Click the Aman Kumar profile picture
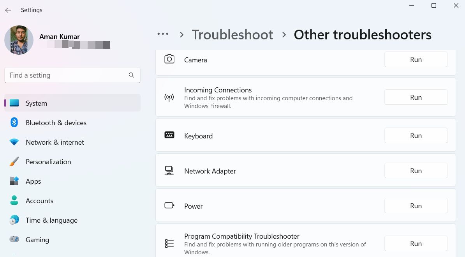Image resolution: width=465 pixels, height=257 pixels. (x=19, y=40)
